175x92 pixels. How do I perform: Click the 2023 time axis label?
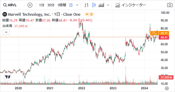[x=113, y=88]
